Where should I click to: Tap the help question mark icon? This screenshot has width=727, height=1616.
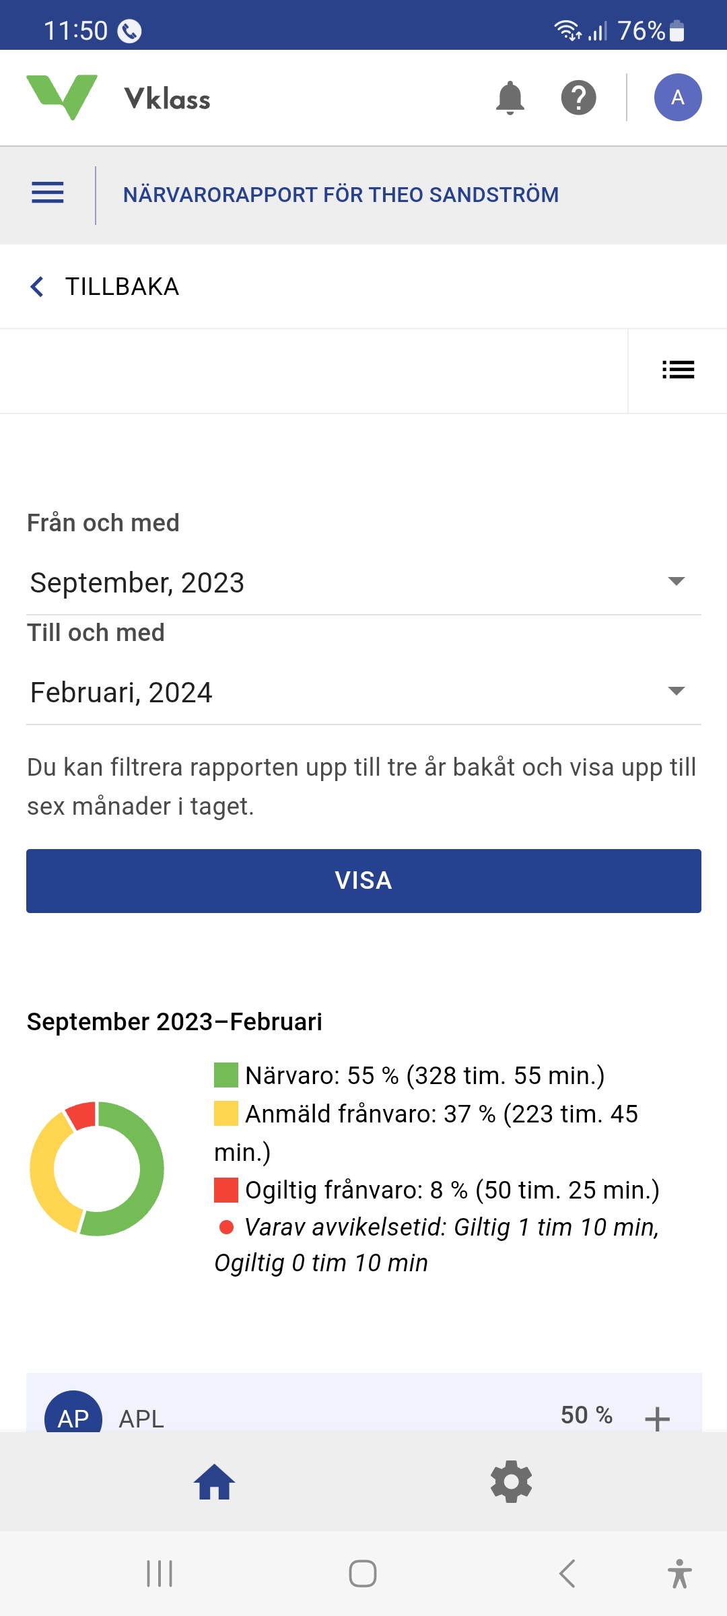(578, 98)
